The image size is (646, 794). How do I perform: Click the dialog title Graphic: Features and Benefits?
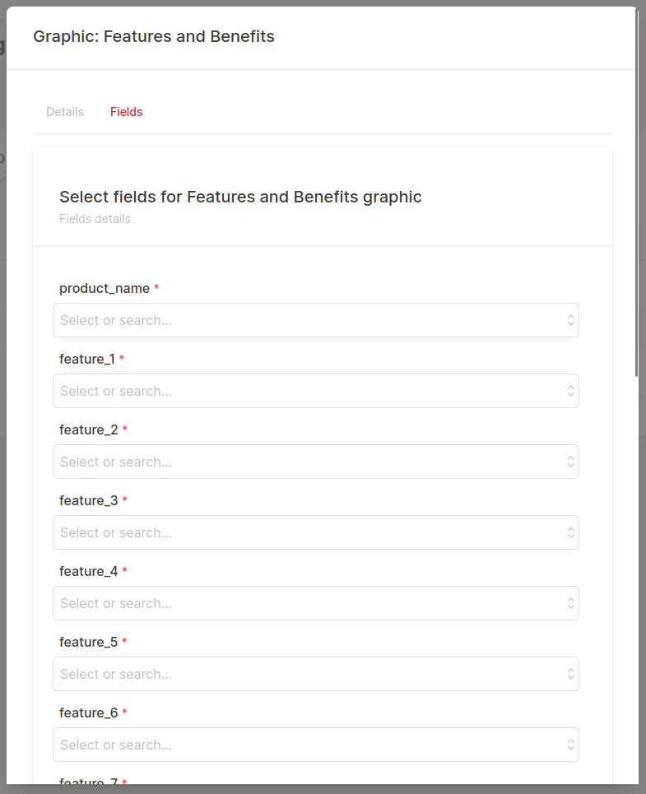154,36
